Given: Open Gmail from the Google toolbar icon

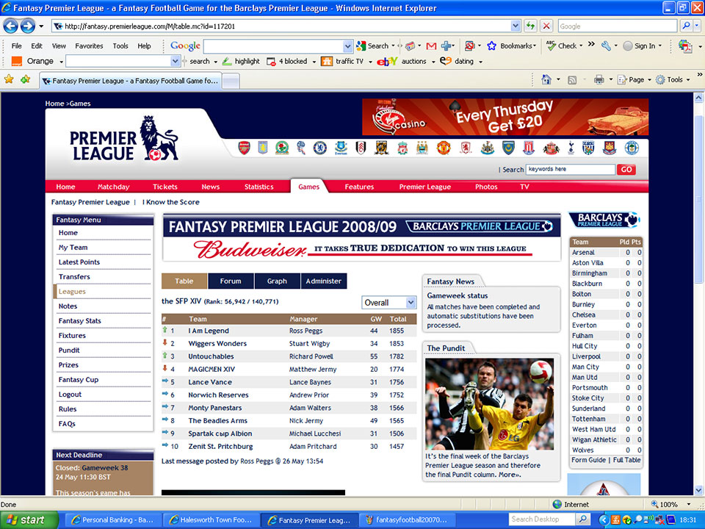Looking at the screenshot, I should pos(431,46).
